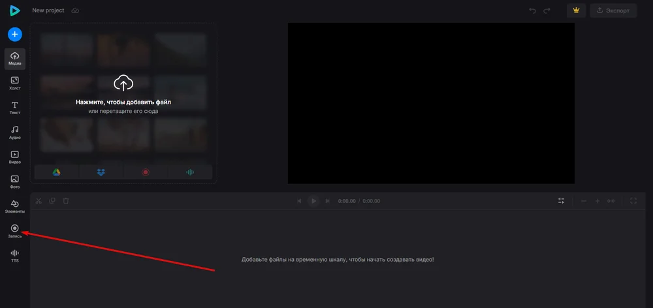The height and width of the screenshot is (308, 653).
Task: Open the Текст text panel
Action: pos(15,108)
